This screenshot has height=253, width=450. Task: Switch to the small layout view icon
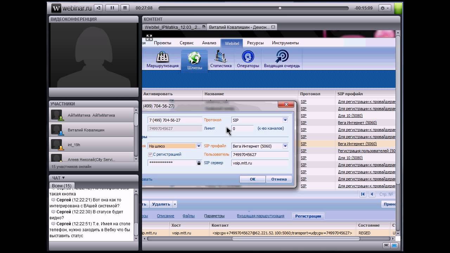[387, 246]
